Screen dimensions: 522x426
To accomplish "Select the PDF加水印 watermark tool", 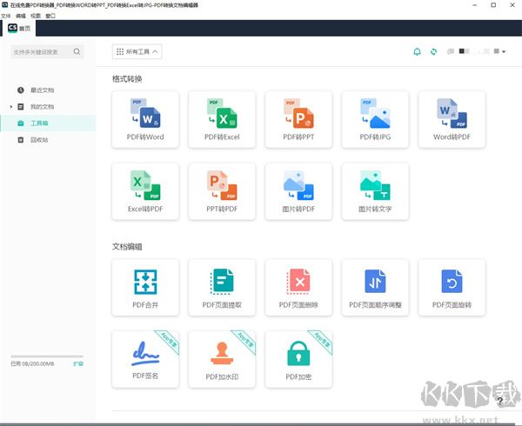I will pyautogui.click(x=222, y=359).
